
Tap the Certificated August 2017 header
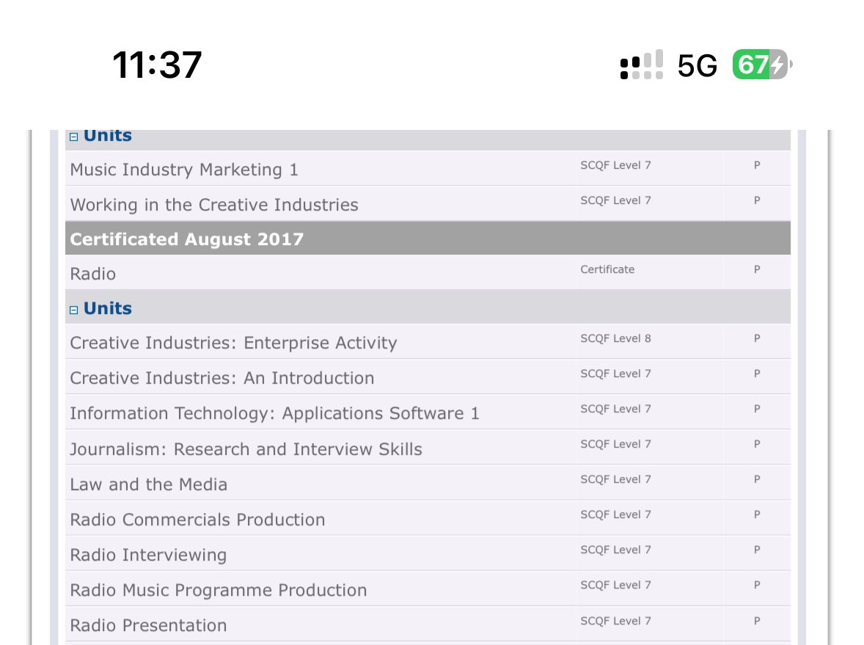428,238
